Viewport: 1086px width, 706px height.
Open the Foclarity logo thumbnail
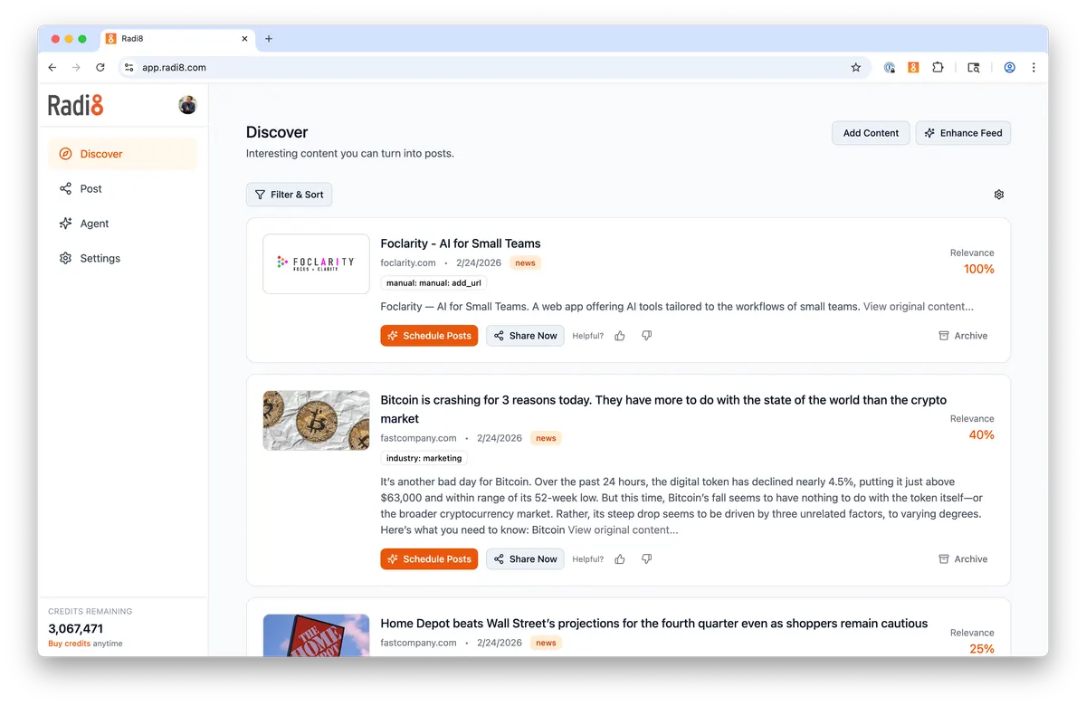pyautogui.click(x=316, y=264)
